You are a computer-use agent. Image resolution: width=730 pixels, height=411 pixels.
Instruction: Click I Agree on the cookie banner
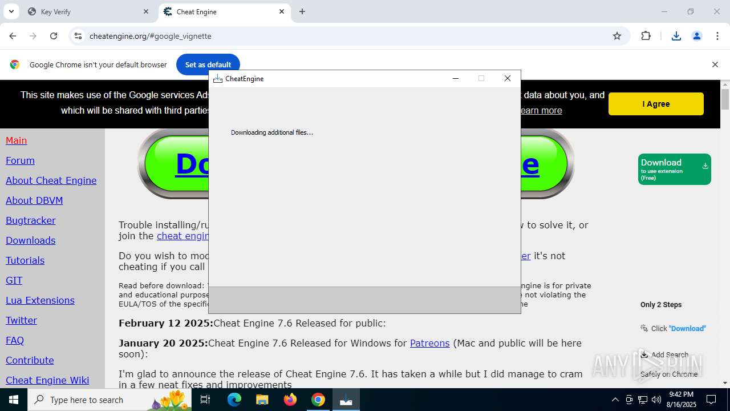click(656, 104)
